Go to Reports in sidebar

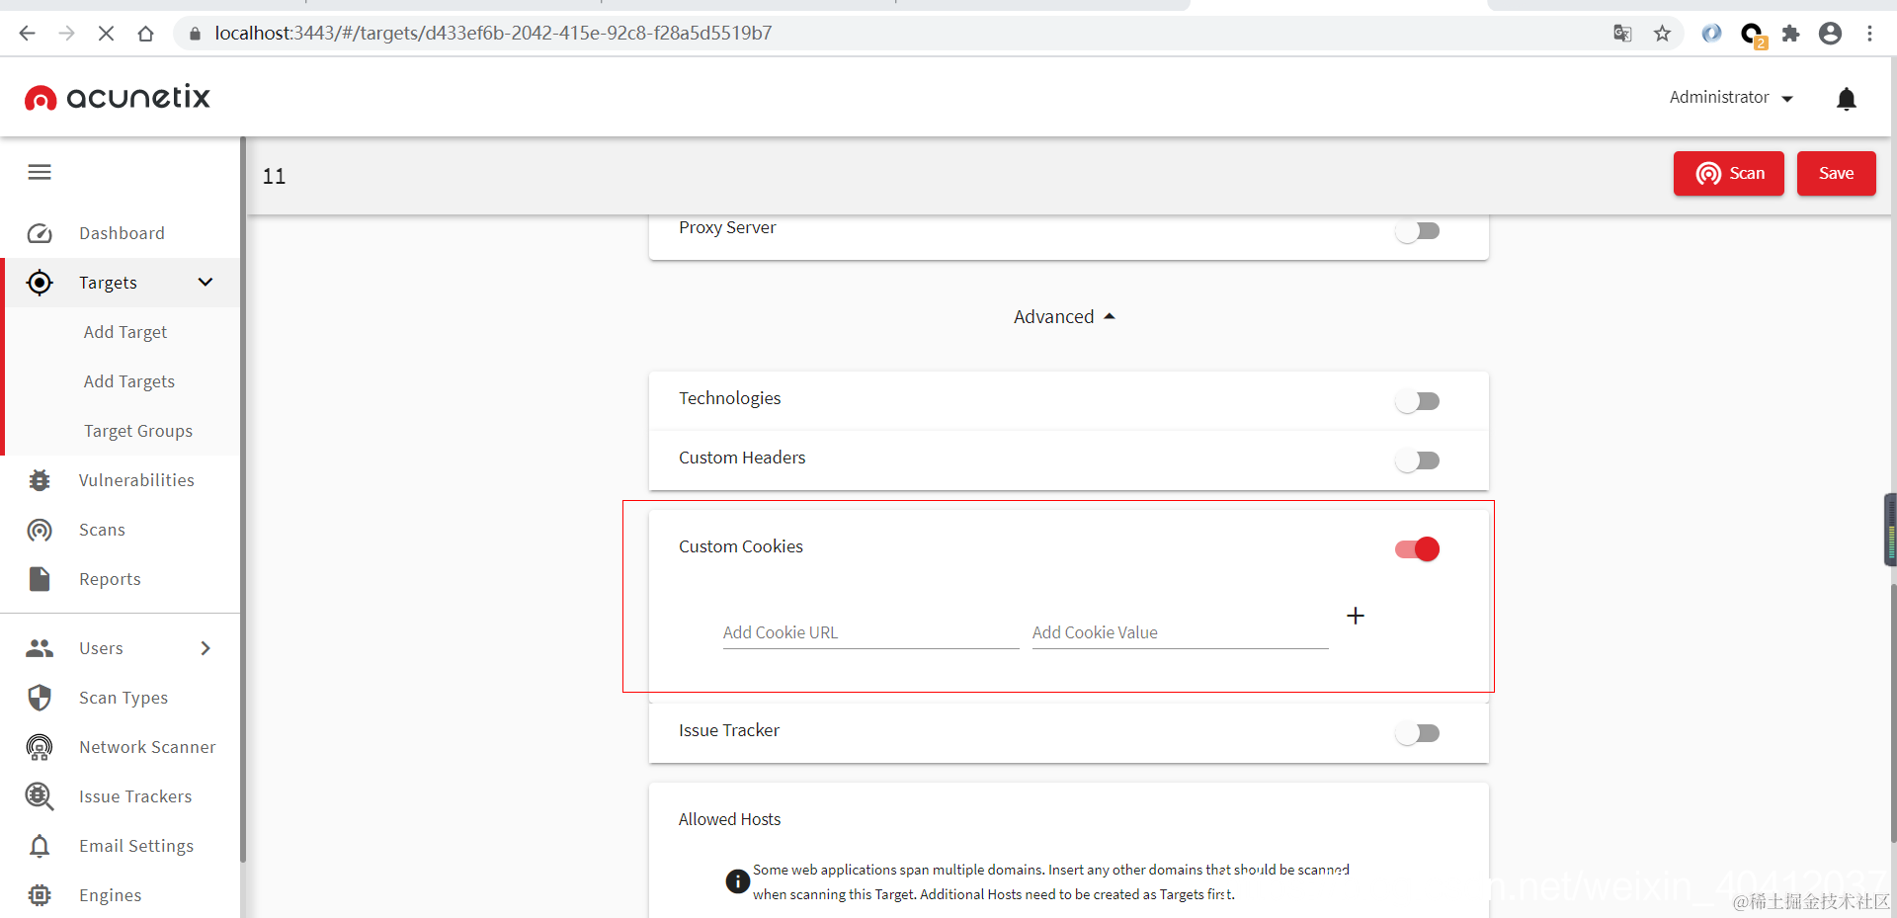(110, 579)
